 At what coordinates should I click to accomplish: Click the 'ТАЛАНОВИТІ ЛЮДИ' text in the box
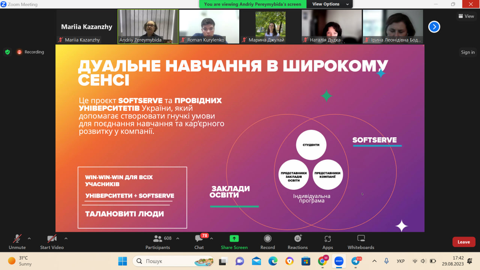click(124, 214)
